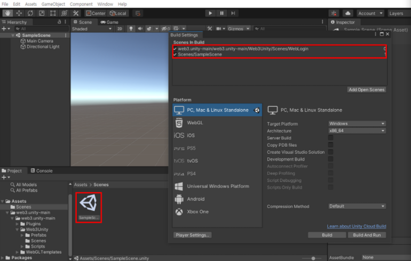The width and height of the screenshot is (411, 261).
Task: Toggle pivot Center handle position
Action: coord(96,13)
